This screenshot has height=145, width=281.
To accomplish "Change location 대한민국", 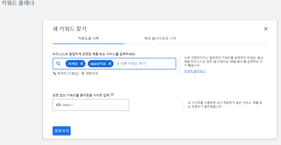I will click(92, 73).
